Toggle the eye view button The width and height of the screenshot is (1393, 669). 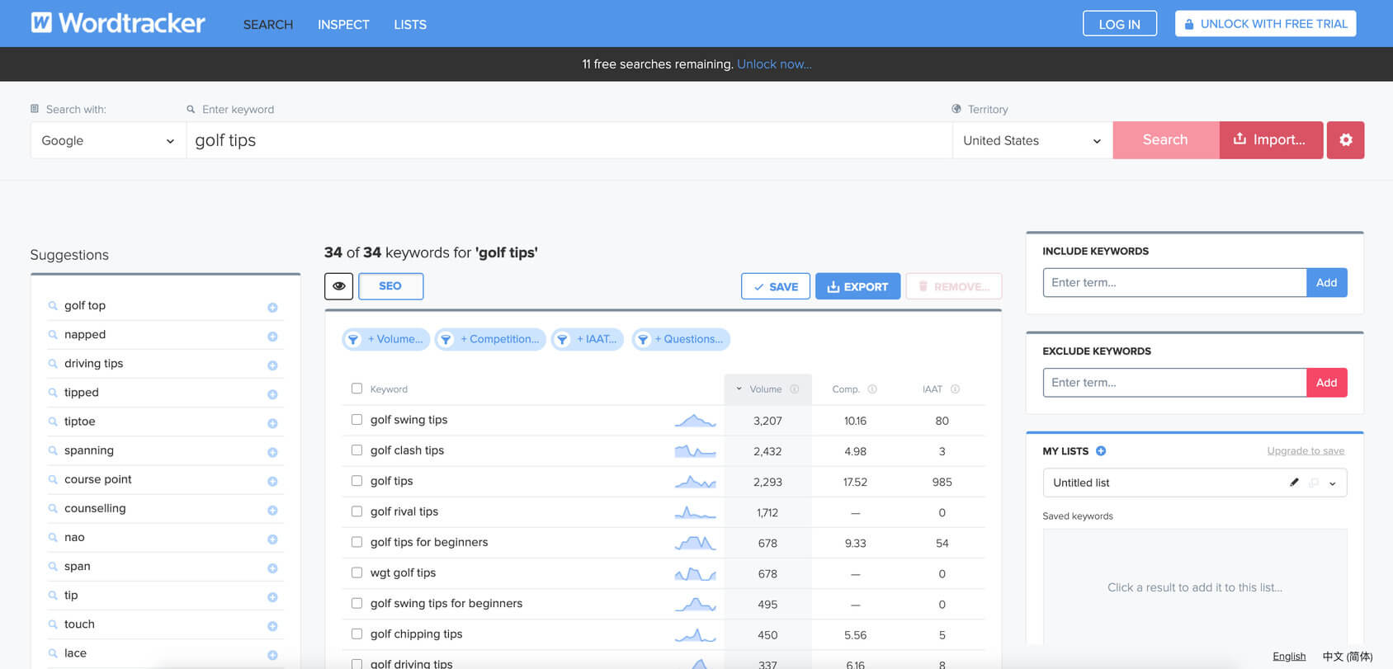(x=338, y=286)
